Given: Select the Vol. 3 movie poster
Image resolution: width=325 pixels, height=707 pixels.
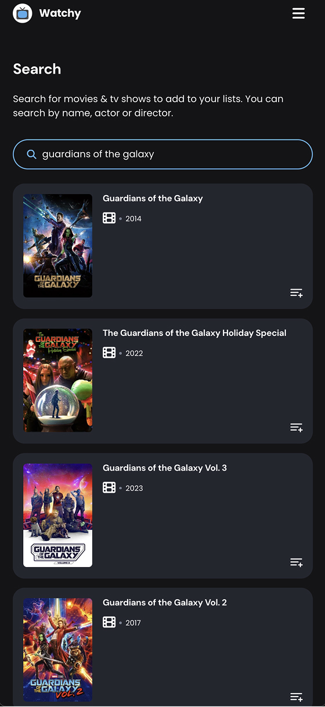Looking at the screenshot, I should [x=57, y=515].
